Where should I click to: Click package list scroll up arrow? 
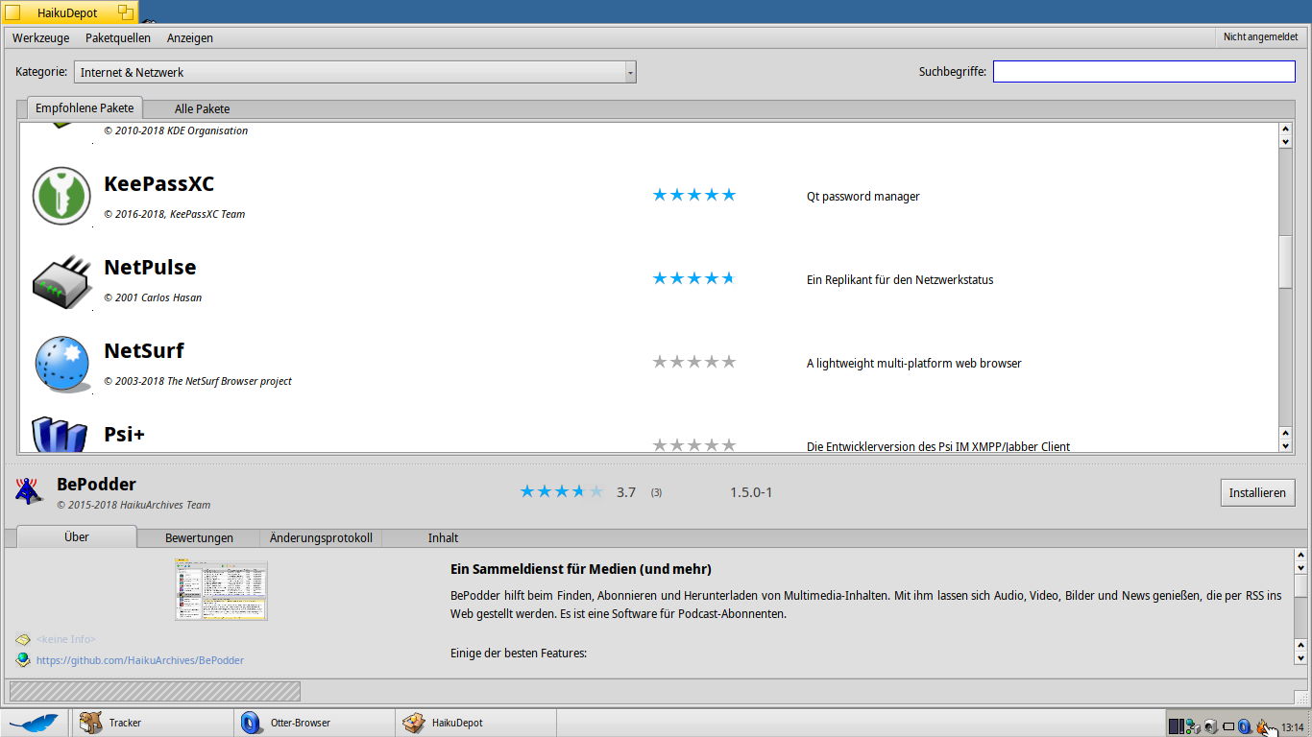1286,130
